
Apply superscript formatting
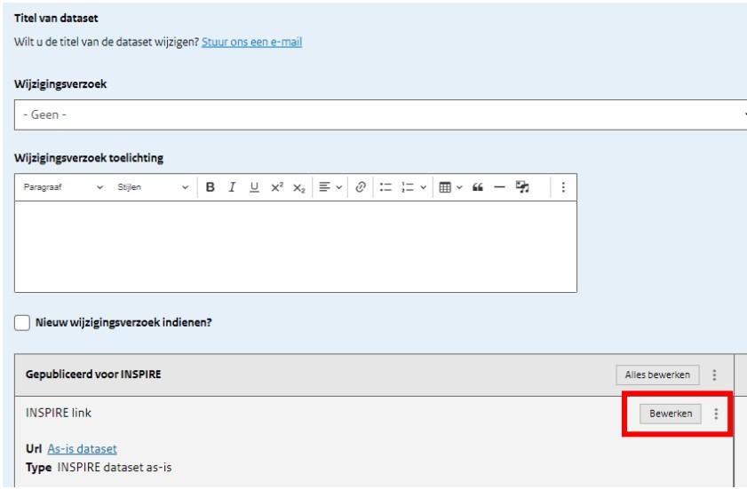(x=277, y=187)
